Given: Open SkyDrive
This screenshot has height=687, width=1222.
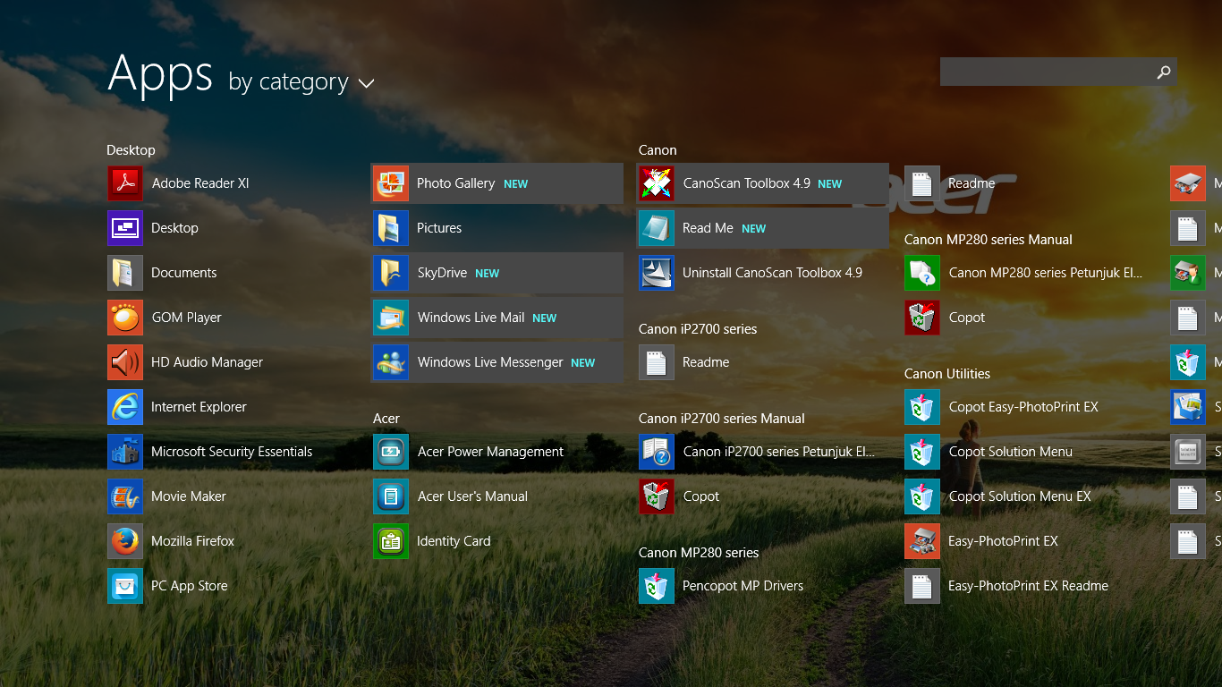Looking at the screenshot, I should click(x=497, y=273).
